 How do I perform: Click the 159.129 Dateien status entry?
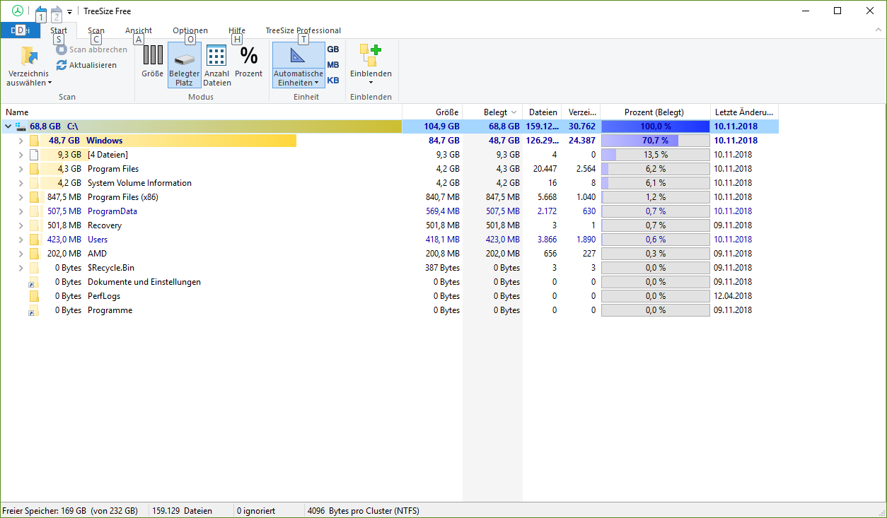182,510
